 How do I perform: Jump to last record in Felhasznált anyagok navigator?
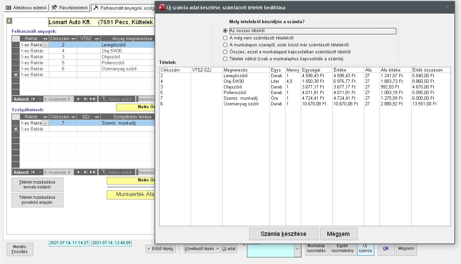(86, 99)
